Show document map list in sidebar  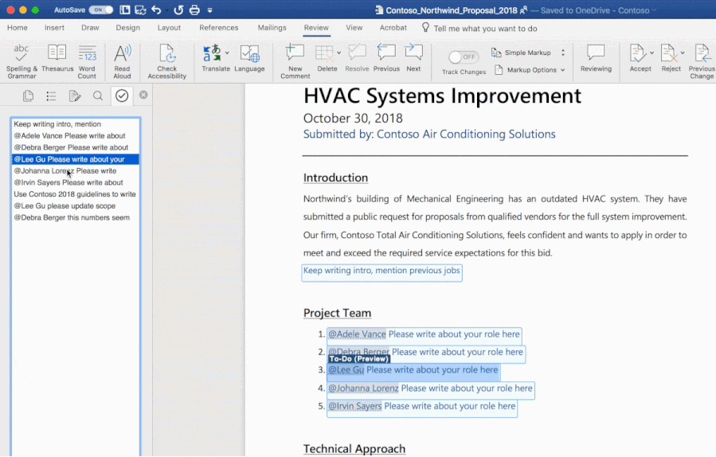pos(51,96)
